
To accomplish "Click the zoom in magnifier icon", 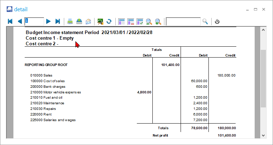I will click(158, 21).
